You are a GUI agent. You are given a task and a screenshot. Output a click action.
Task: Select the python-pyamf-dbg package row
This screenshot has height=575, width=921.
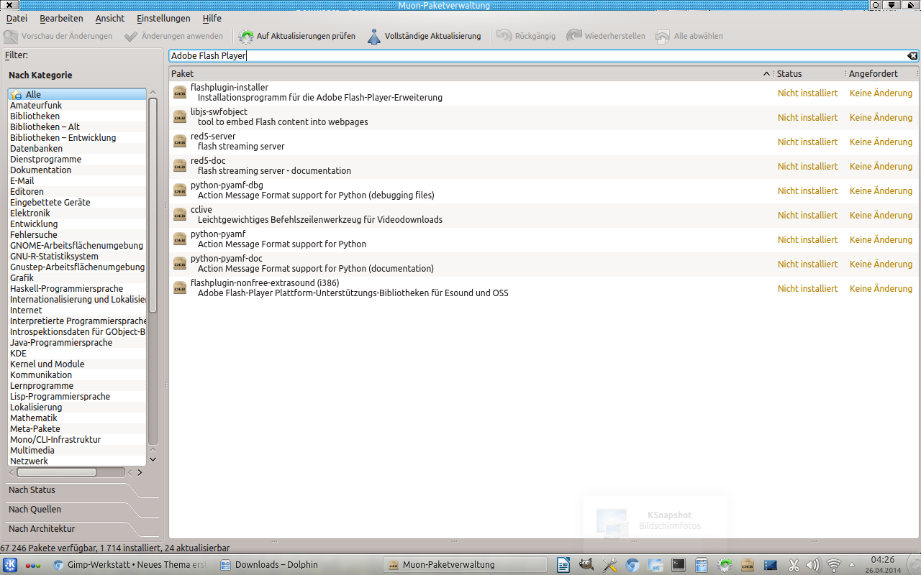pos(544,190)
